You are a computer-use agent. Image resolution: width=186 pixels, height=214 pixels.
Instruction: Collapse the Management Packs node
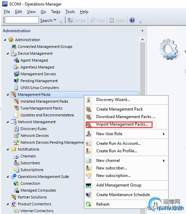[8, 95]
